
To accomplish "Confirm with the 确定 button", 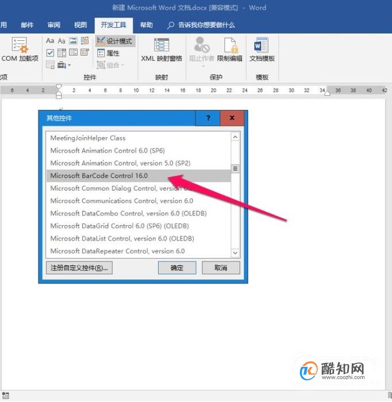I will 177,268.
